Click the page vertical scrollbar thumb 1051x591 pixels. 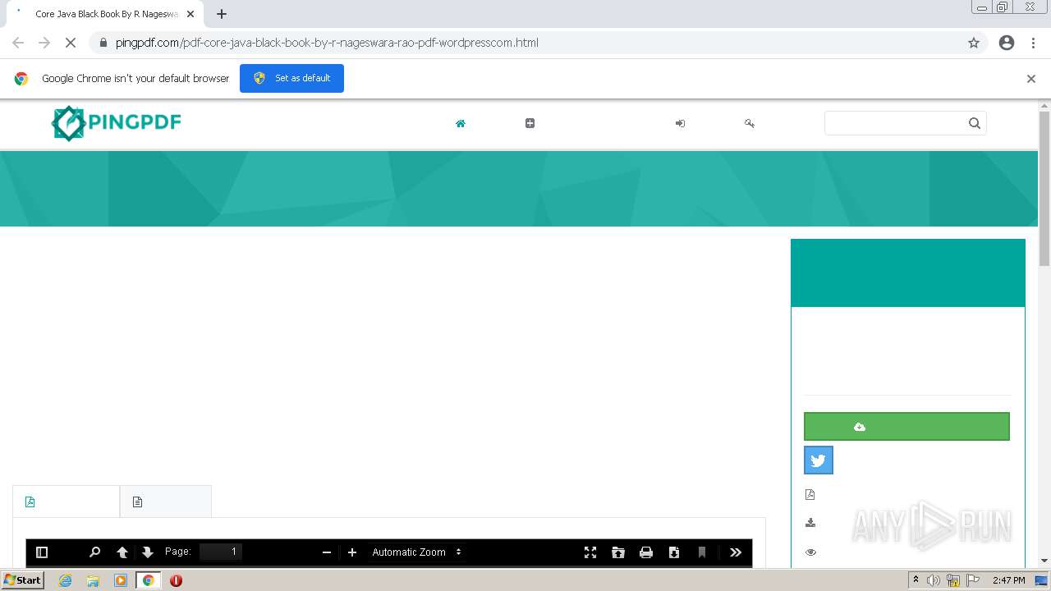coord(1044,189)
